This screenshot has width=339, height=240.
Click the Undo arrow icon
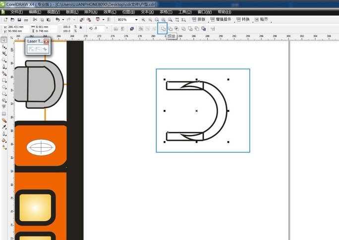tap(58, 19)
